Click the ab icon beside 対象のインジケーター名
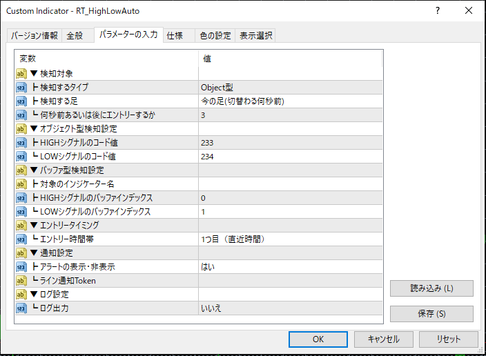Image resolution: width=486 pixels, height=356 pixels. pyautogui.click(x=21, y=184)
